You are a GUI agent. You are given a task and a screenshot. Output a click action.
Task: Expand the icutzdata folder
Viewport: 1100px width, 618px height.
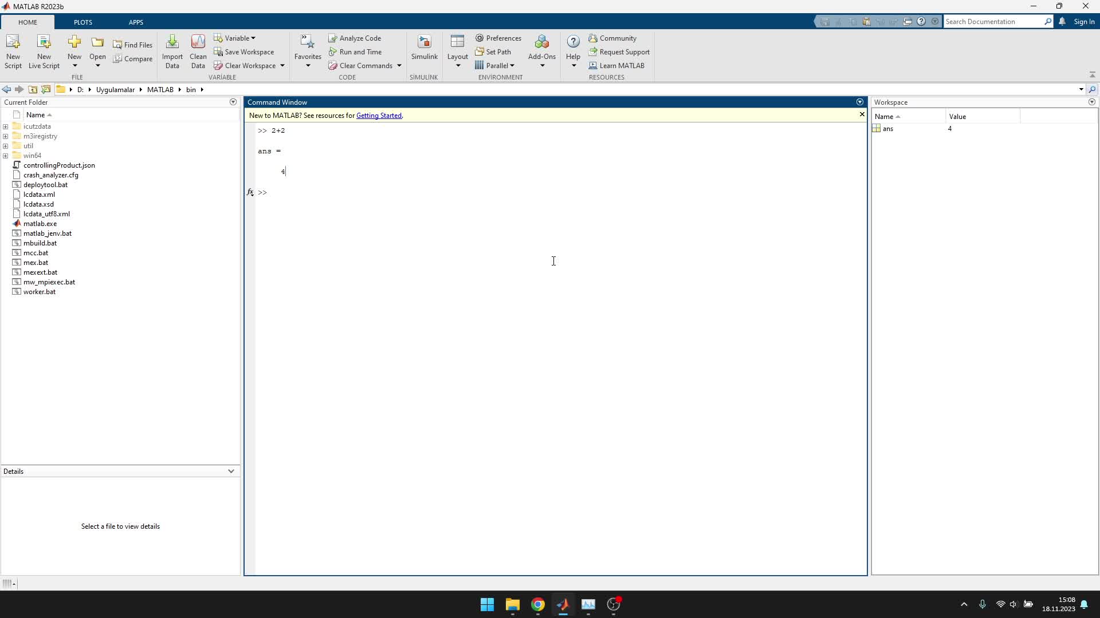5,126
